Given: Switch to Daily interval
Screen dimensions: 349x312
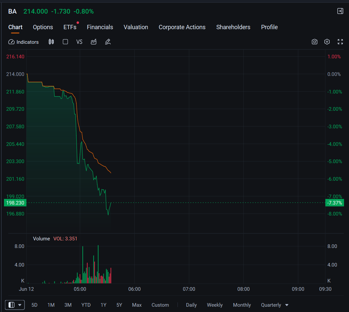Looking at the screenshot, I should pyautogui.click(x=191, y=305).
